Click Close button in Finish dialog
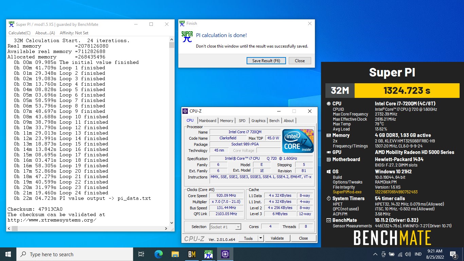The height and width of the screenshot is (261, 464). [300, 61]
